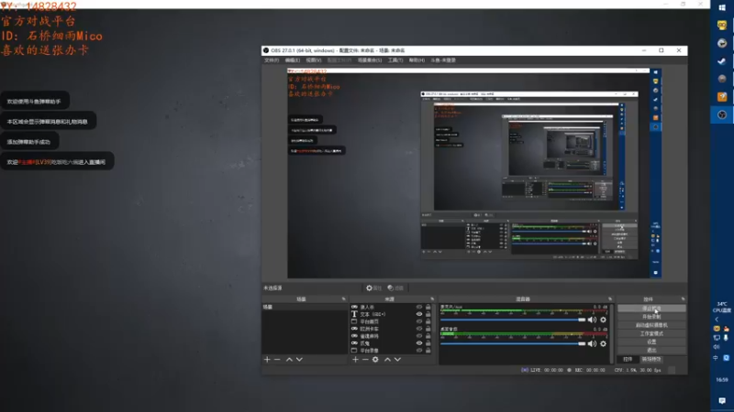The image size is (734, 412).
Task: Toggle visibility eye for the topmost source row
Action: tap(419, 308)
